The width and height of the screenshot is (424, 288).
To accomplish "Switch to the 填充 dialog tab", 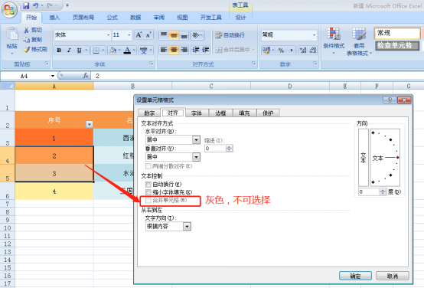I will [244, 113].
